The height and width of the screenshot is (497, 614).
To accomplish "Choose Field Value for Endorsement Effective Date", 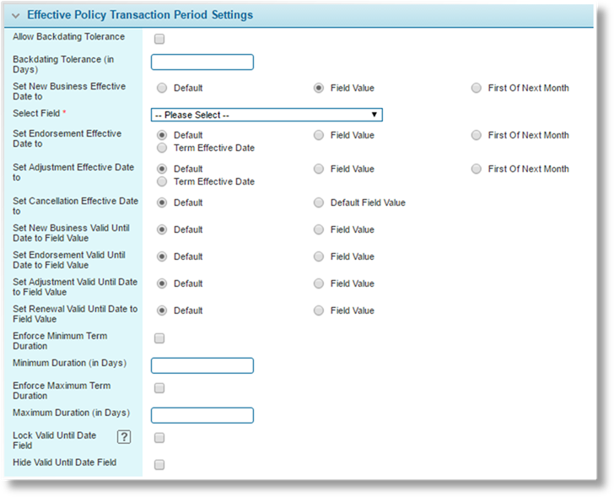I will tap(319, 135).
